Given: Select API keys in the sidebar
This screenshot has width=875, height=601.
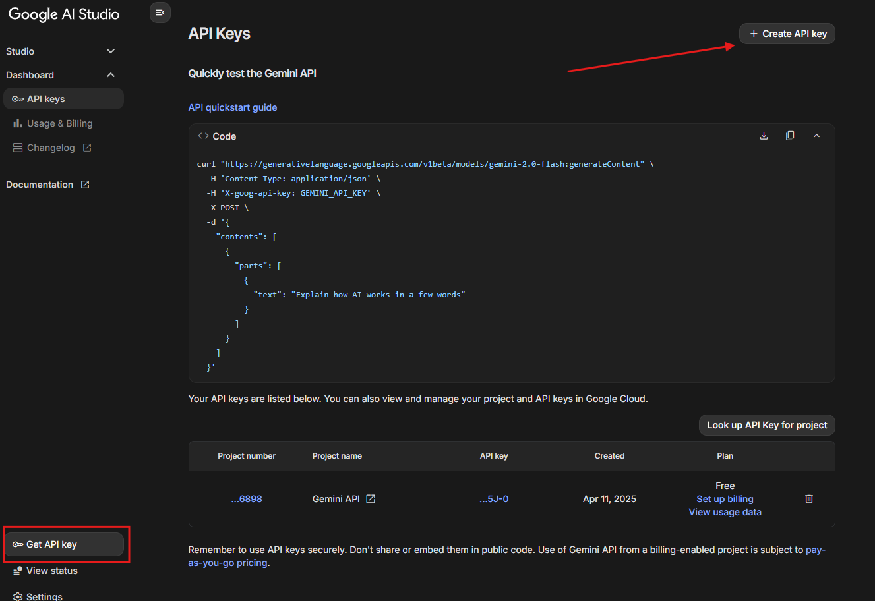Looking at the screenshot, I should 63,99.
